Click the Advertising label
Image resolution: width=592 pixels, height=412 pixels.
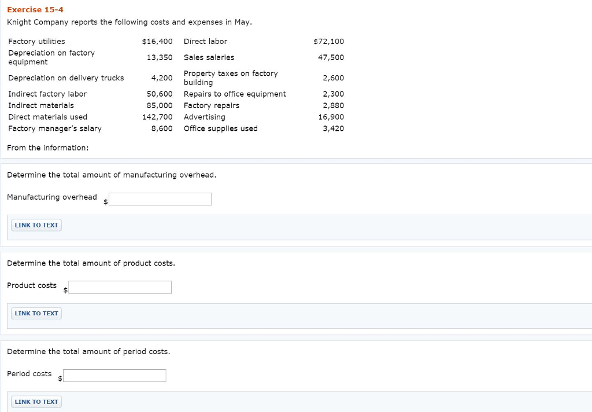204,117
